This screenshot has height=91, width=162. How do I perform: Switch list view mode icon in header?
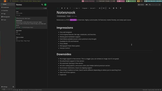(x=46, y=8)
